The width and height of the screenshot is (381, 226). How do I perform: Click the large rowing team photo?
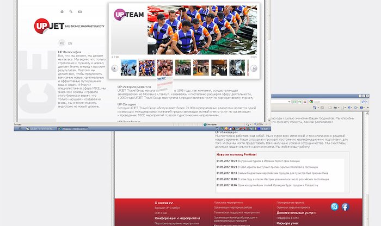click(202, 30)
